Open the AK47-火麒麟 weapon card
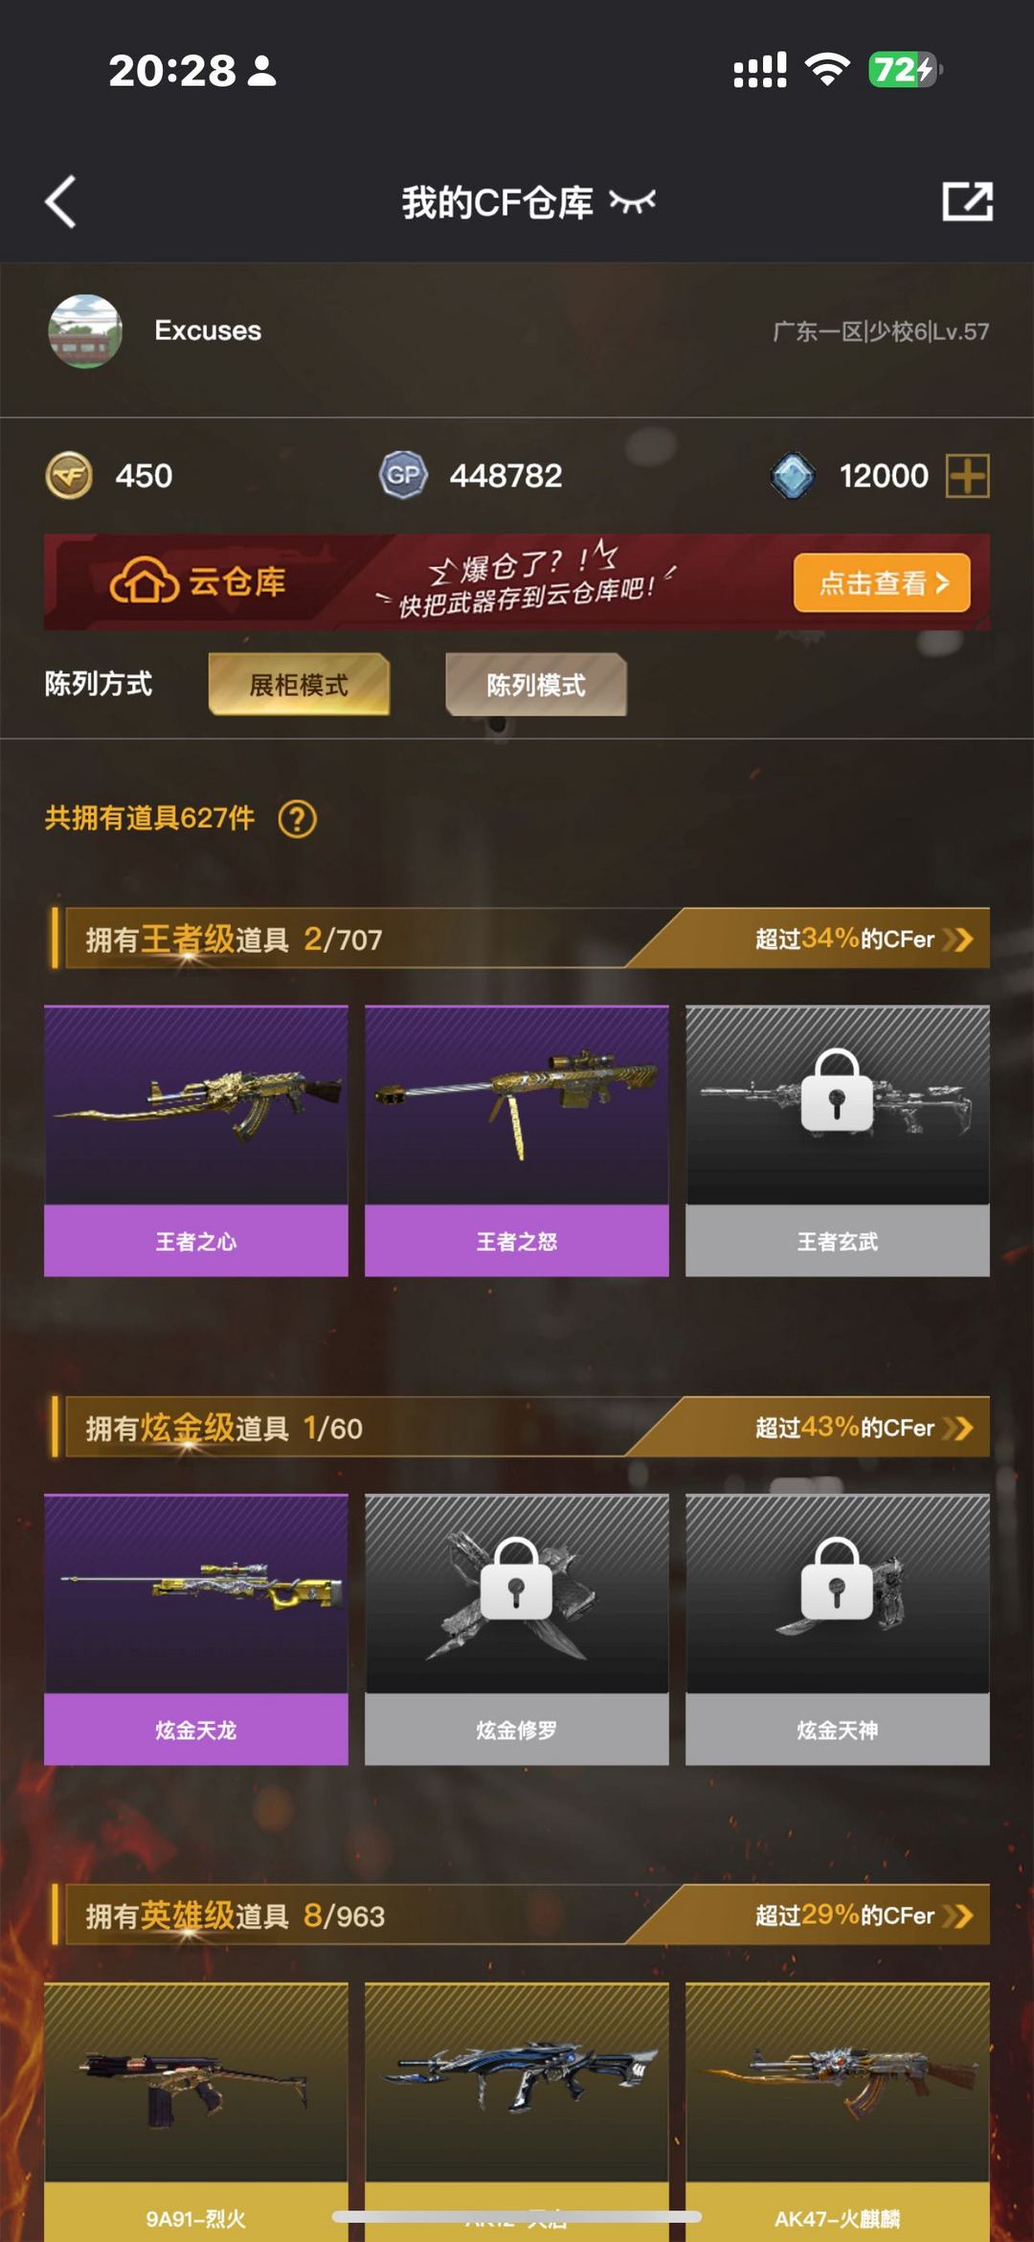The height and width of the screenshot is (2242, 1034). coord(838,2111)
